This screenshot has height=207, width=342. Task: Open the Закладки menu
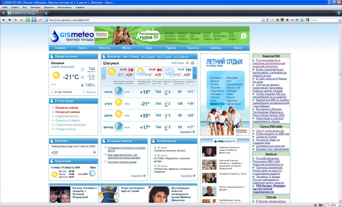click(35, 7)
